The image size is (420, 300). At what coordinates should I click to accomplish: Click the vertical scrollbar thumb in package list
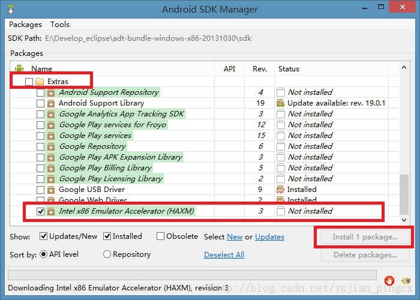pos(404,194)
